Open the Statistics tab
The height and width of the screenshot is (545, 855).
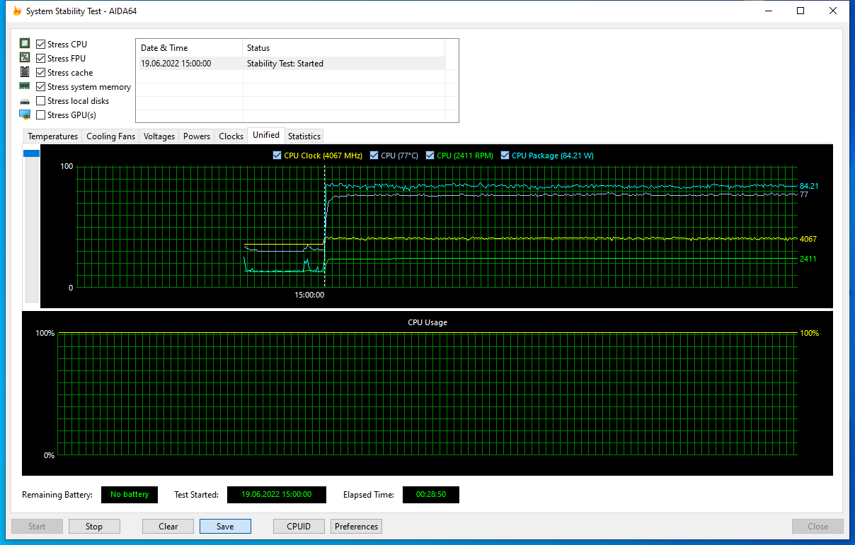coord(304,136)
